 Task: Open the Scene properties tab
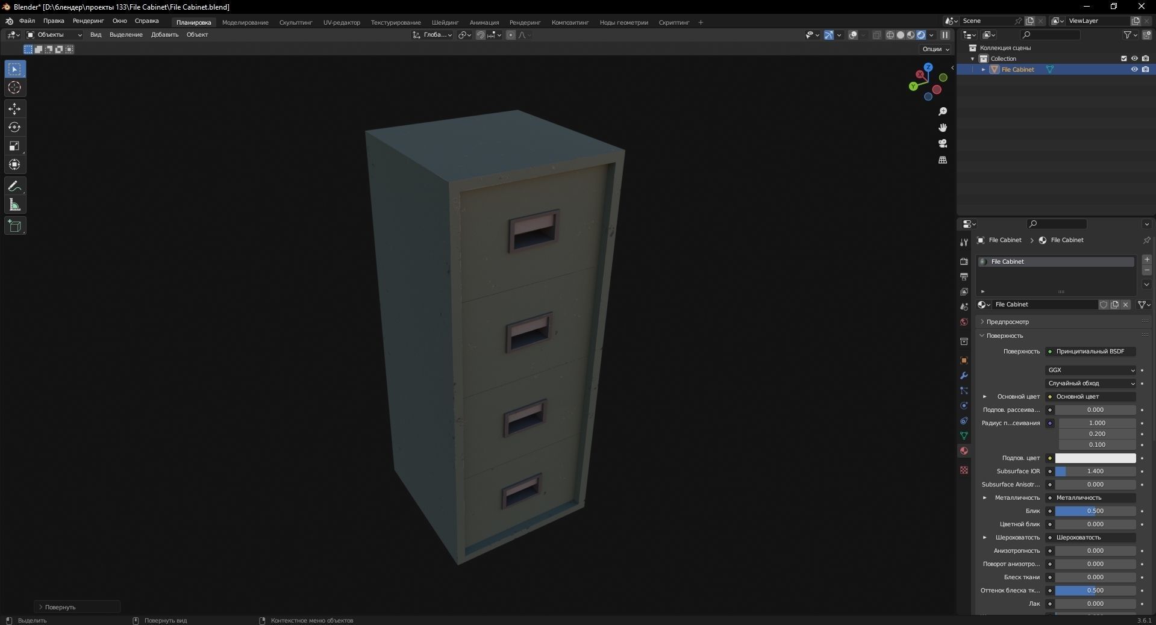point(964,306)
